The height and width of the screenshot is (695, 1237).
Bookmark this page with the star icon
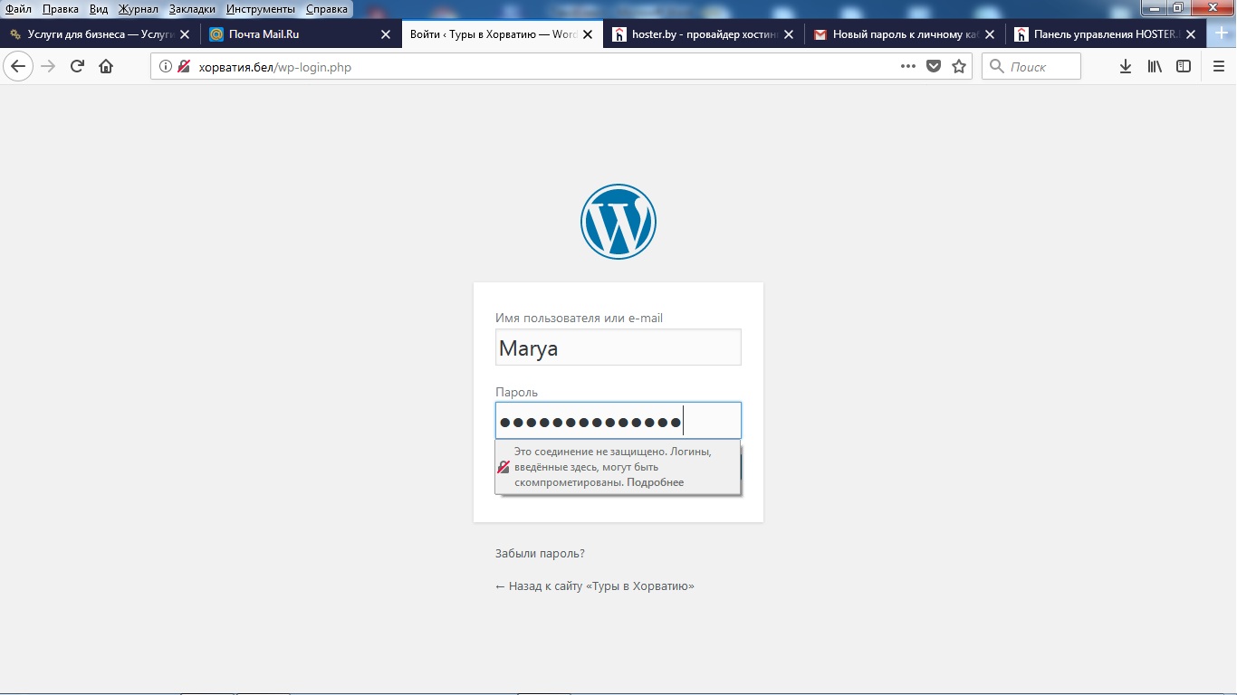coord(959,66)
